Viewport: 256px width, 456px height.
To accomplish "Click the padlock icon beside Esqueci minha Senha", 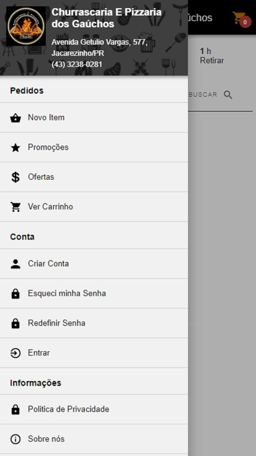I will [x=15, y=294].
